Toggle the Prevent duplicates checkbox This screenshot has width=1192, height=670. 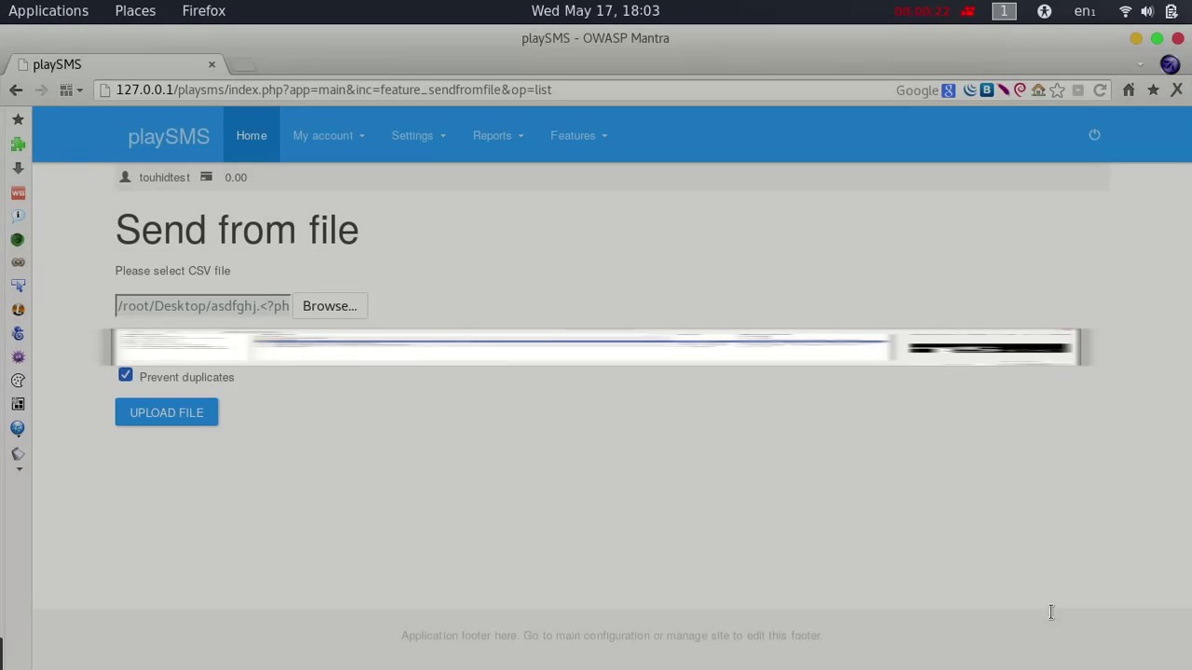[x=126, y=375]
